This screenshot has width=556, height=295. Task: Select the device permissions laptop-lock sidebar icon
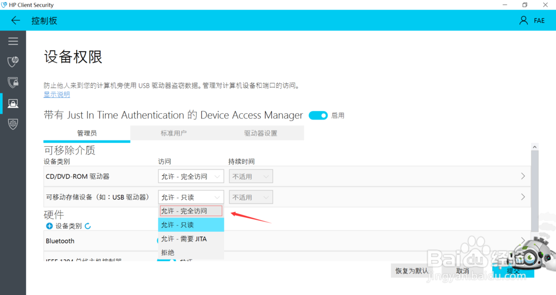[13, 103]
